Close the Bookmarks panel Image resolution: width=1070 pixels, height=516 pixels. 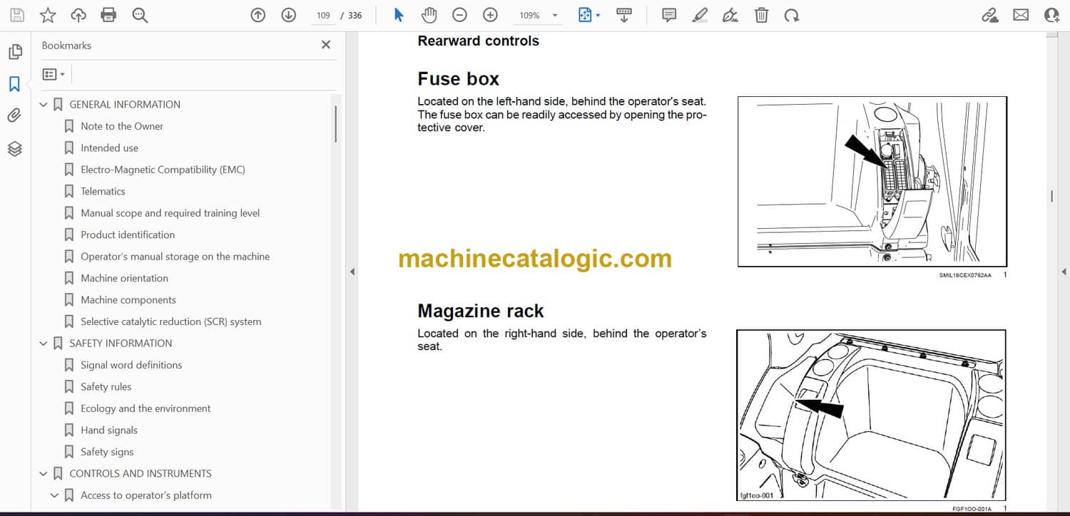(326, 45)
